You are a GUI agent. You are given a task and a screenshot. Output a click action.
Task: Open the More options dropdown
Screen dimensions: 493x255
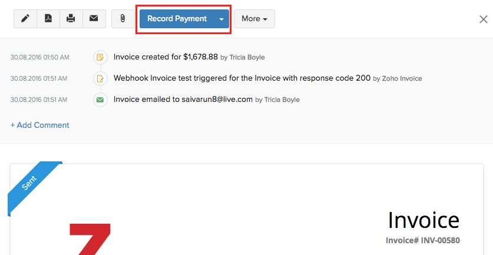tap(254, 19)
